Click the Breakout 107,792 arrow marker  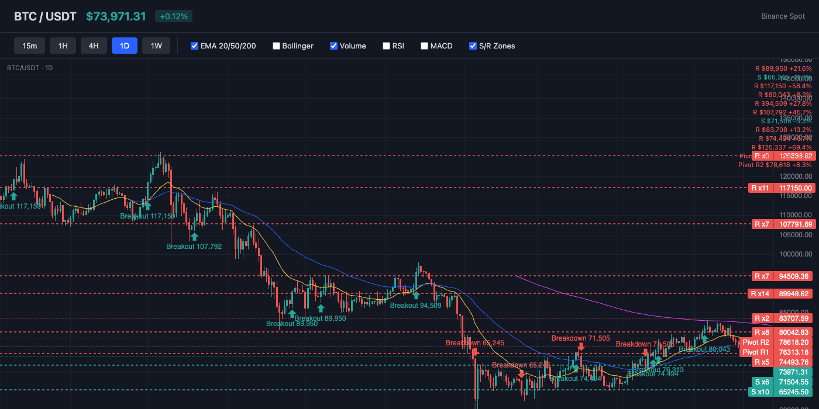coord(194,236)
